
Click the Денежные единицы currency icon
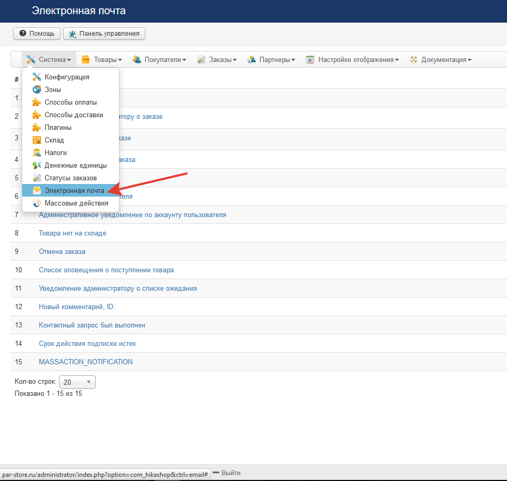(x=36, y=165)
